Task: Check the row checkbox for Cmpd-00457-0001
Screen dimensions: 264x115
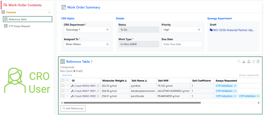Action: click(63, 91)
